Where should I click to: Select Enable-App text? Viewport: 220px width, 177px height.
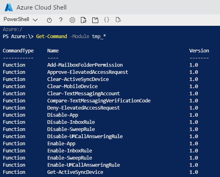coord(61,144)
